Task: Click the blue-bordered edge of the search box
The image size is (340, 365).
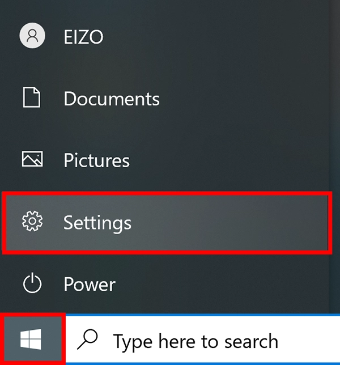Action: pos(202,315)
